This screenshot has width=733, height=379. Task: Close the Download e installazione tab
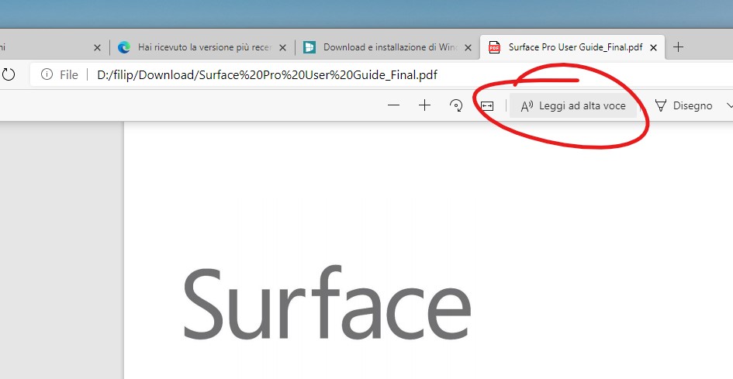[x=468, y=48]
